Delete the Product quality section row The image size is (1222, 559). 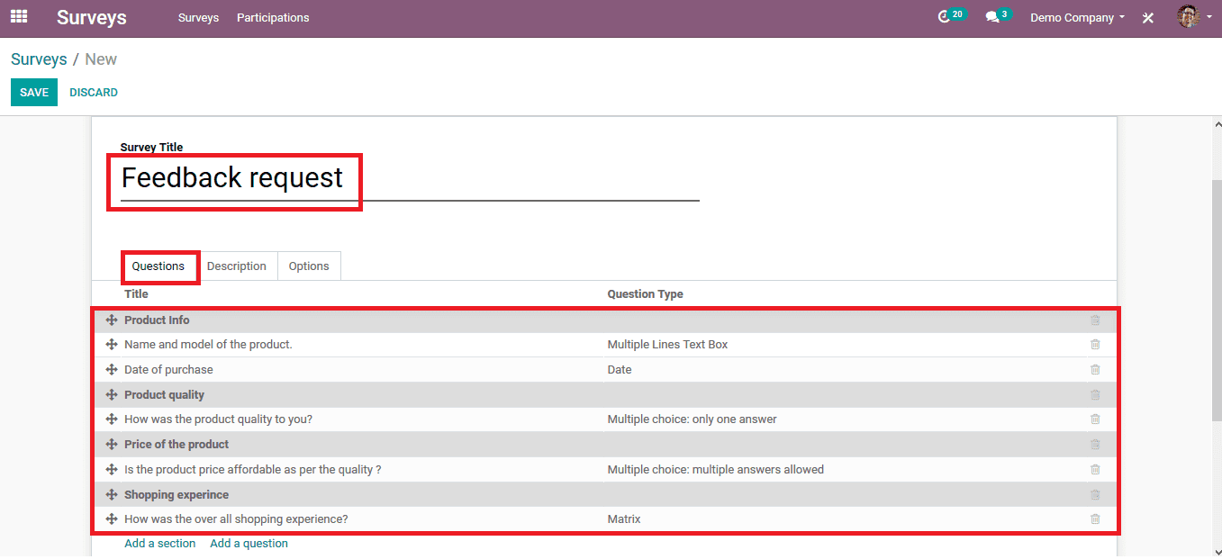(x=1095, y=395)
